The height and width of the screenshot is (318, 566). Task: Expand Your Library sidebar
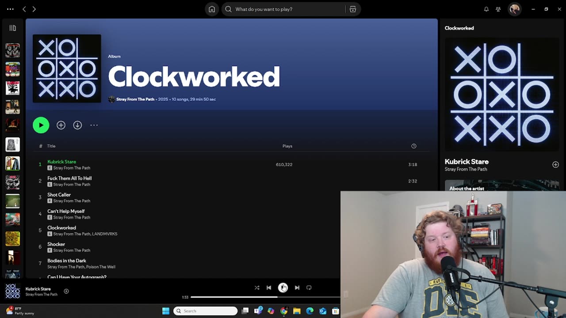13,28
